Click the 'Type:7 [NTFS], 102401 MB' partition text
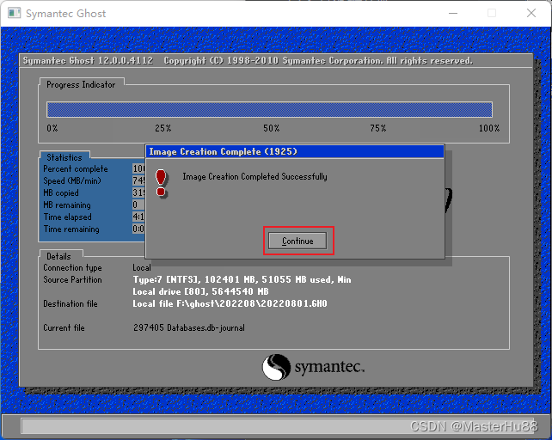This screenshot has height=440, width=552. coord(242,280)
